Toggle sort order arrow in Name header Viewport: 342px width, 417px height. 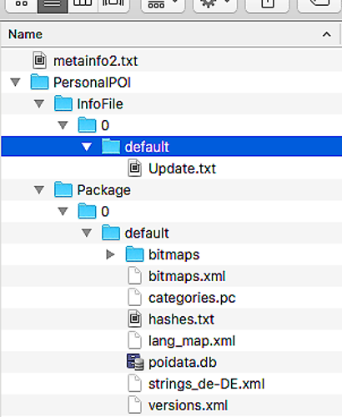pos(327,34)
